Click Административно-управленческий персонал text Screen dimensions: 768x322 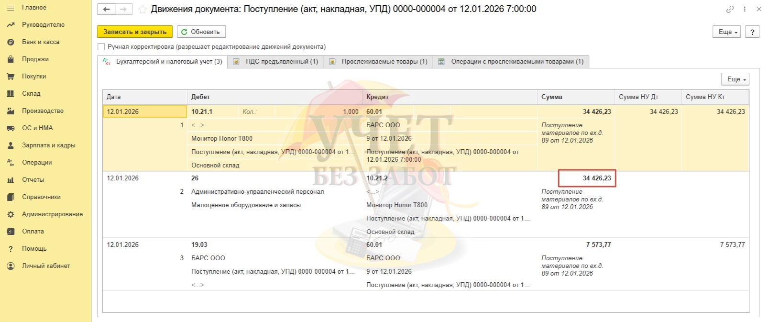click(x=257, y=192)
